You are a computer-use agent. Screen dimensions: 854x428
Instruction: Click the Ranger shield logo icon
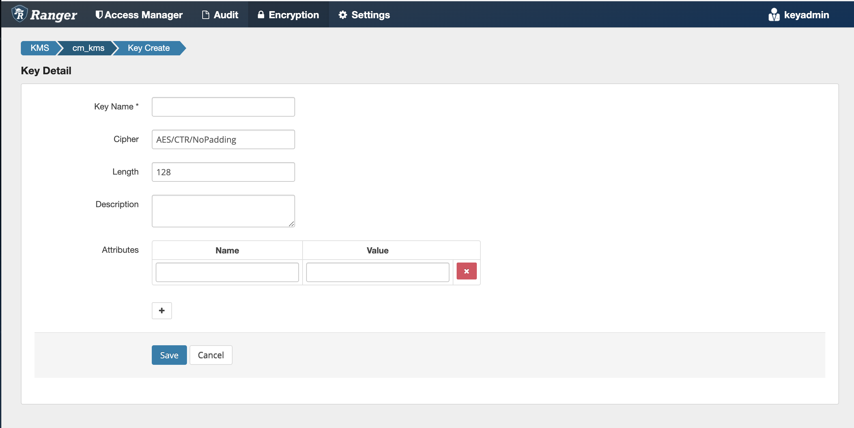click(x=19, y=14)
